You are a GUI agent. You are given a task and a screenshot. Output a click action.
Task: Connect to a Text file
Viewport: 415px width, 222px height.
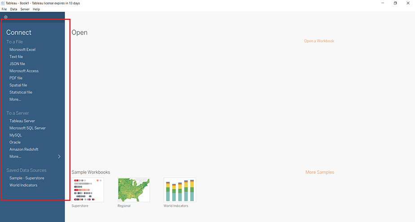[x=16, y=57]
